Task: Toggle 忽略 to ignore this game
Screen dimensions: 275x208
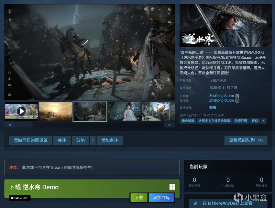Action: pos(80,140)
